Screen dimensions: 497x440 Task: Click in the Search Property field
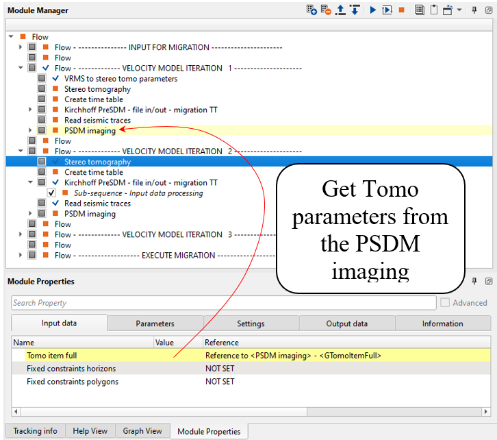click(223, 303)
